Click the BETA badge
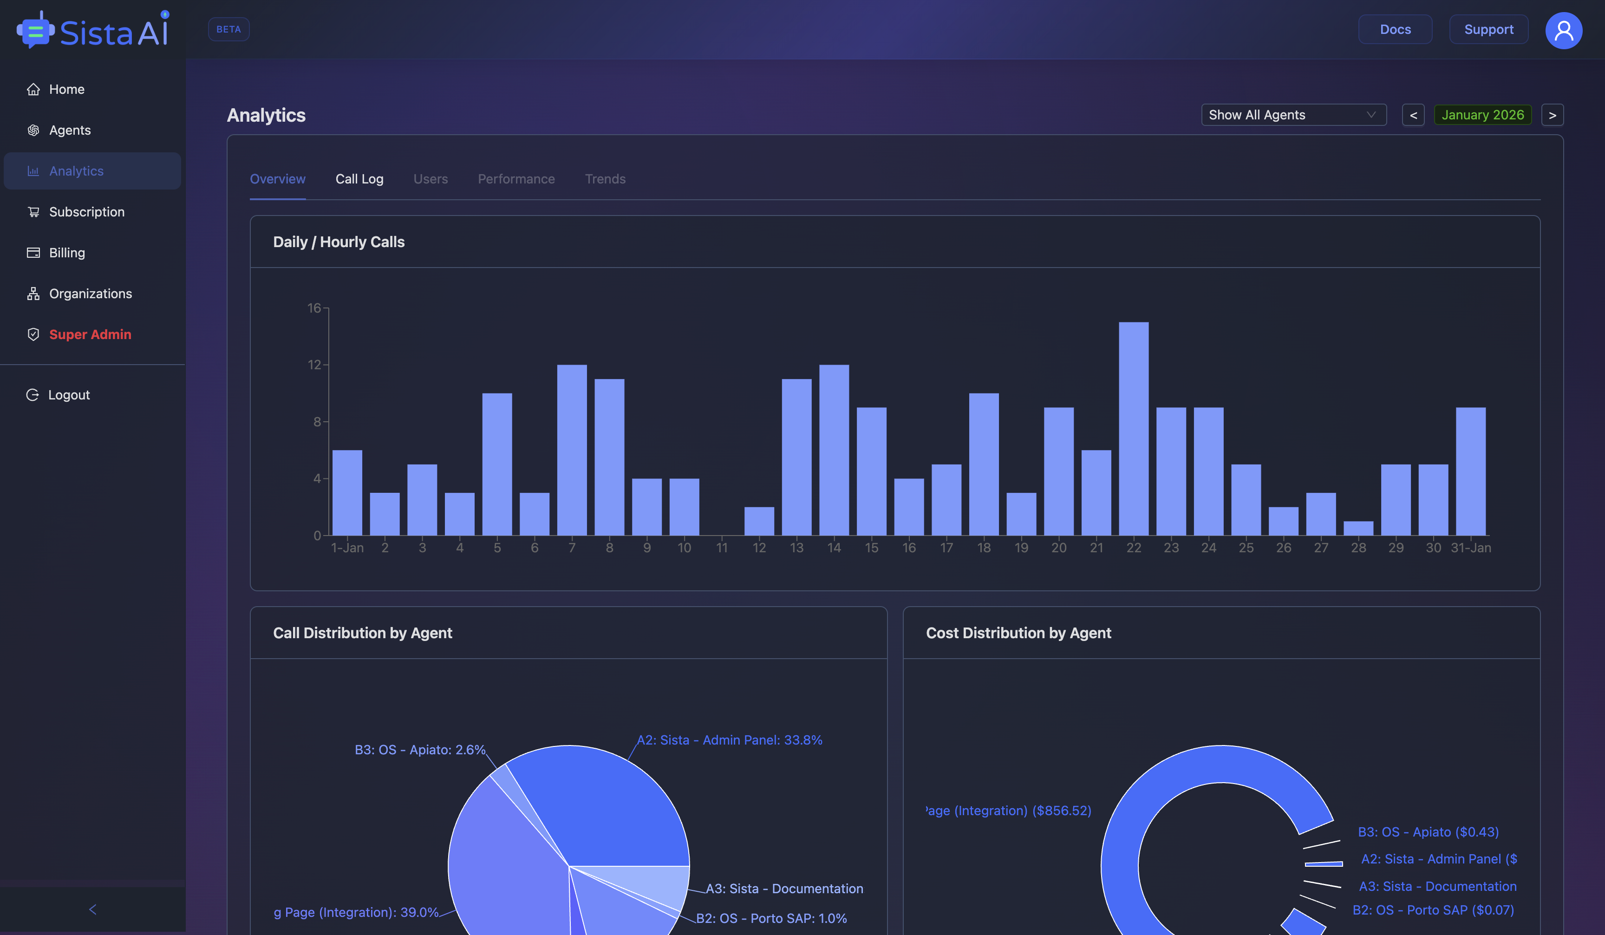1605x935 pixels. pos(228,29)
